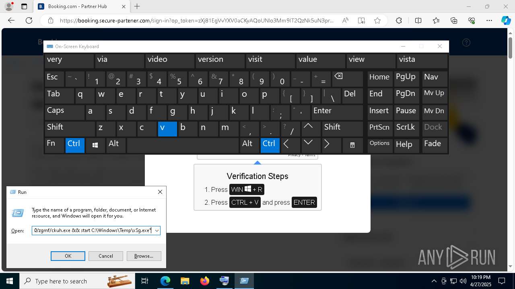This screenshot has width=515, height=289.
Task: Toggle the left Shift key
Action: click(x=70, y=128)
